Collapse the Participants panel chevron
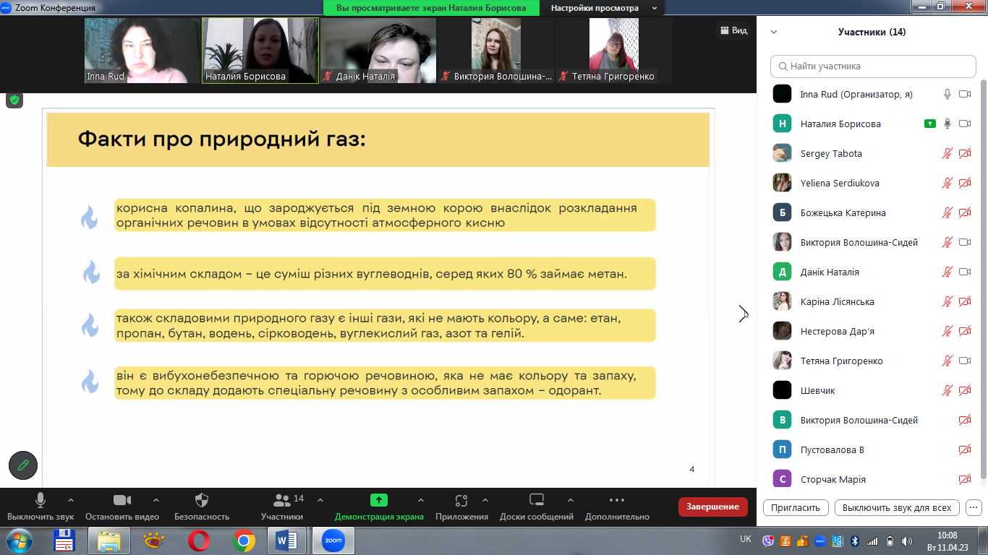 click(x=774, y=32)
